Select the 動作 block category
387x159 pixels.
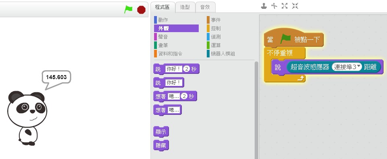coord(163,20)
